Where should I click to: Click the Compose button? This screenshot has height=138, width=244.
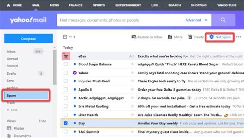(28, 39)
